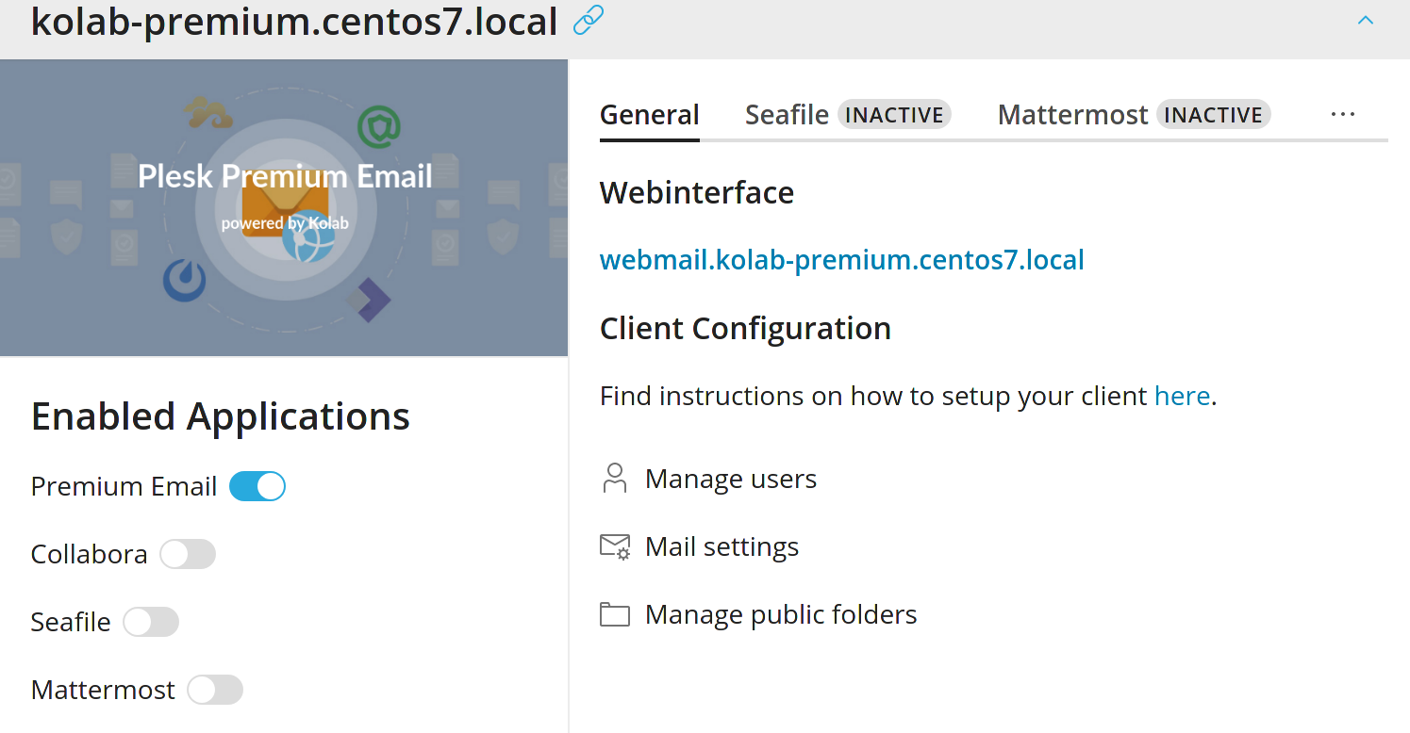
Task: Click the green @ icon in banner
Action: coord(379,126)
